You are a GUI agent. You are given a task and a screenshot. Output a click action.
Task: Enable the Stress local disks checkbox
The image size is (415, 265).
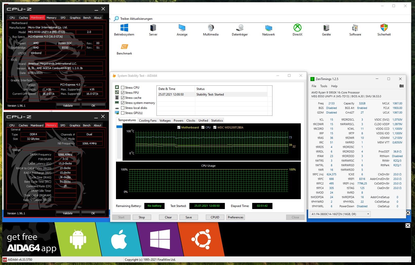pos(123,108)
